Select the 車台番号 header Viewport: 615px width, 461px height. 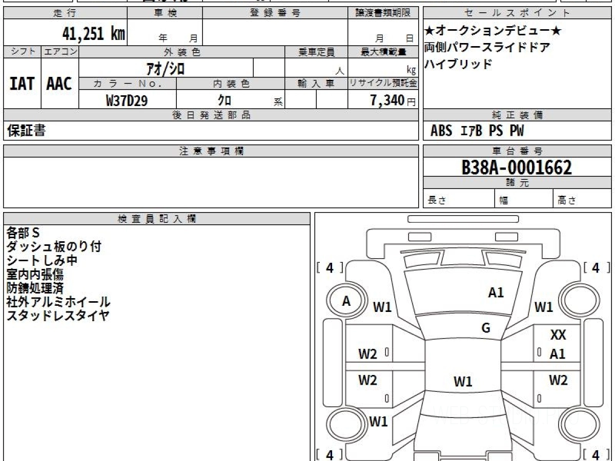[x=517, y=151]
